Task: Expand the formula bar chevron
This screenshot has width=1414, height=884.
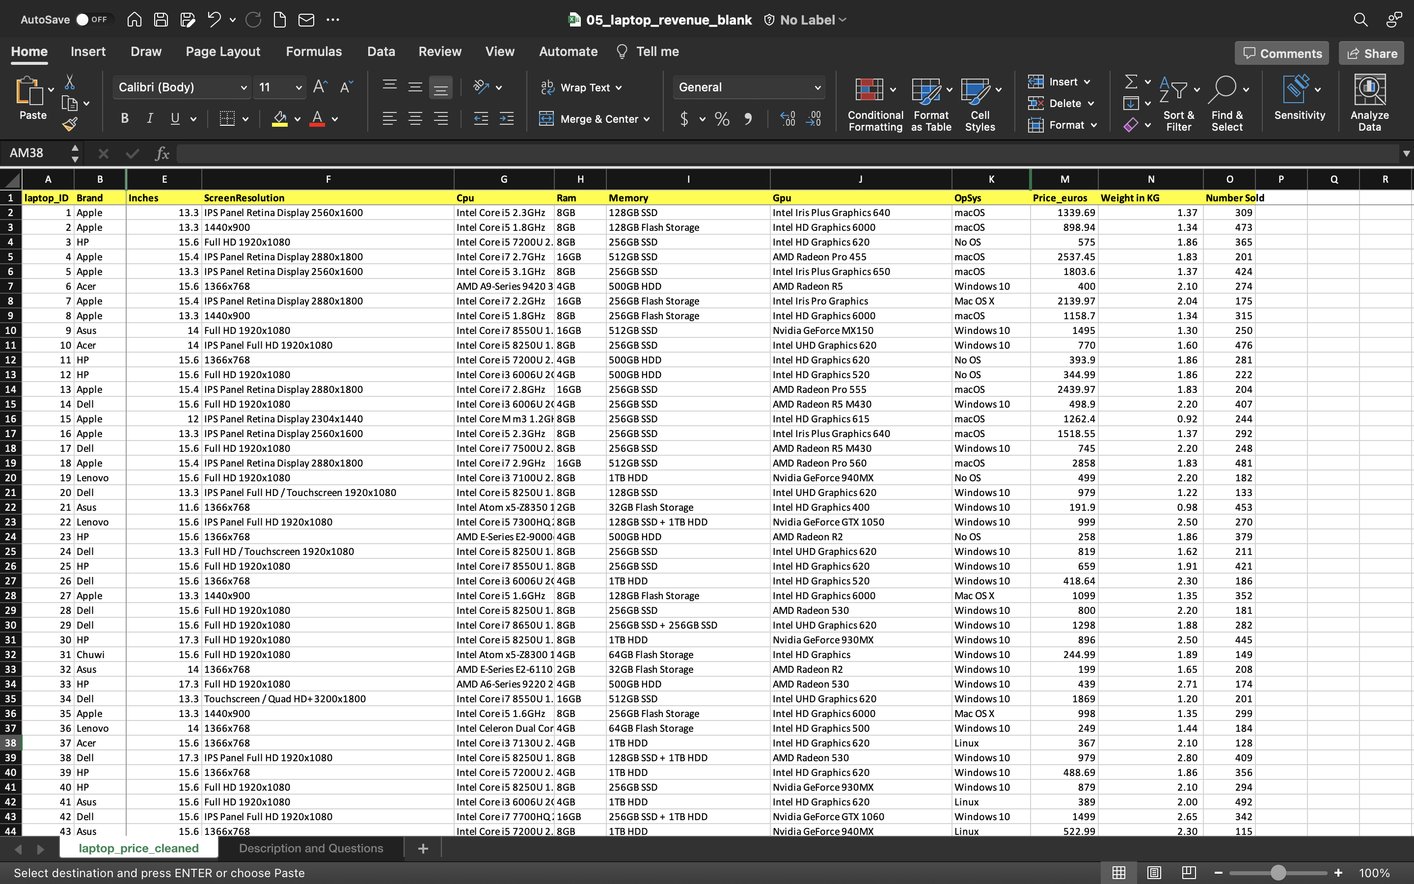Action: (1406, 153)
